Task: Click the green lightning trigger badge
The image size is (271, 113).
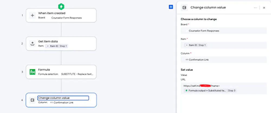Action: point(61,6)
